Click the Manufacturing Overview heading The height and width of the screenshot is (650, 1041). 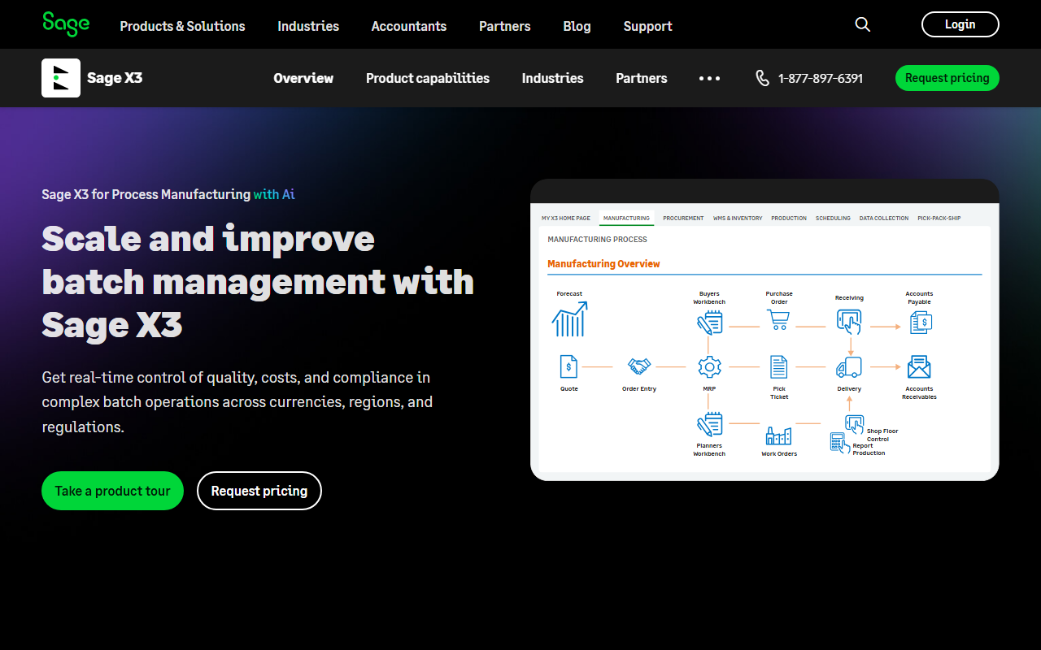603,264
